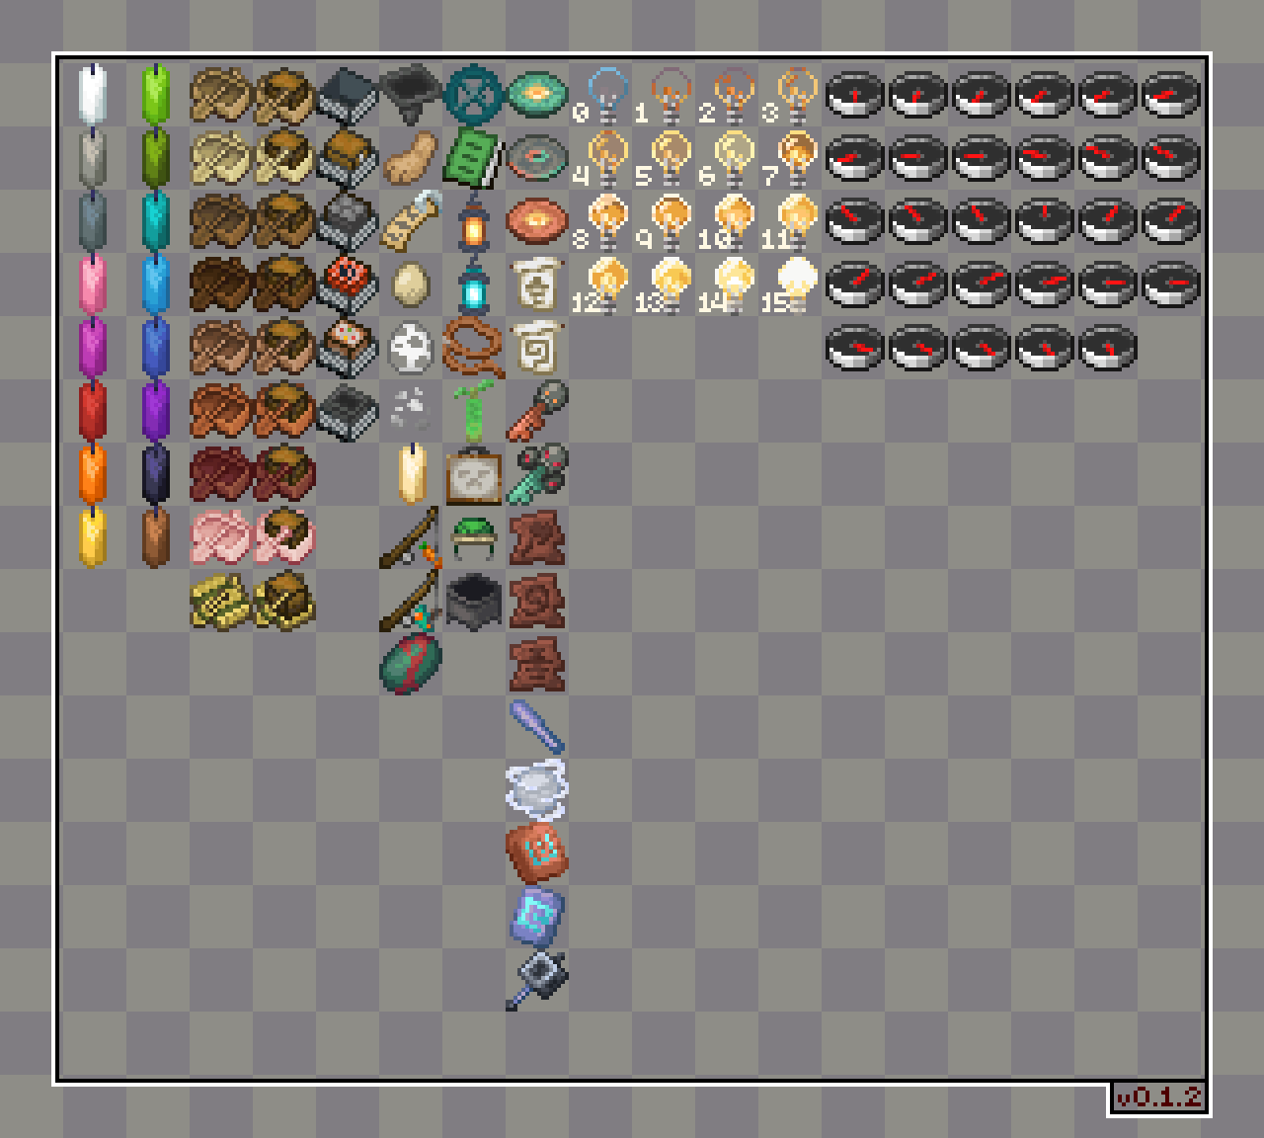
Task: Select the carrot on a stick
Action: pos(411,538)
